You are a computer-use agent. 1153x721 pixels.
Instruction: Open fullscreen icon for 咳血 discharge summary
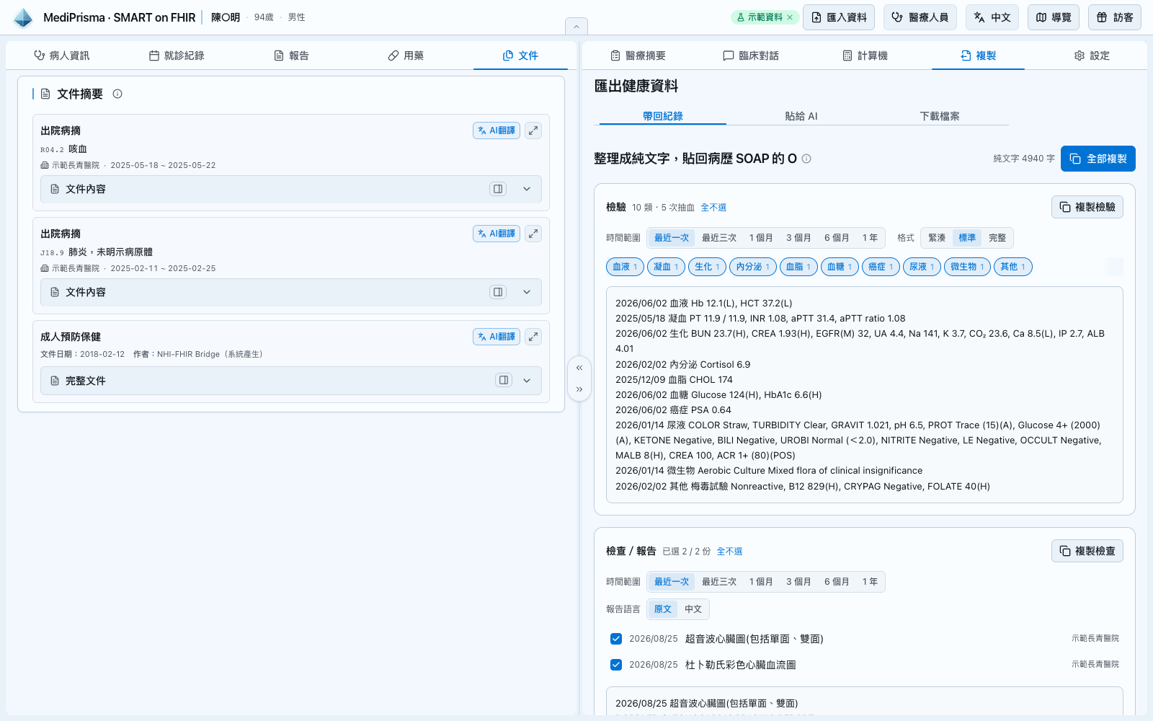click(x=533, y=131)
